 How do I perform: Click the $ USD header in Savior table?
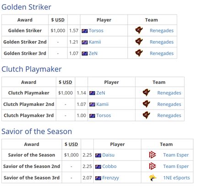point(71,144)
